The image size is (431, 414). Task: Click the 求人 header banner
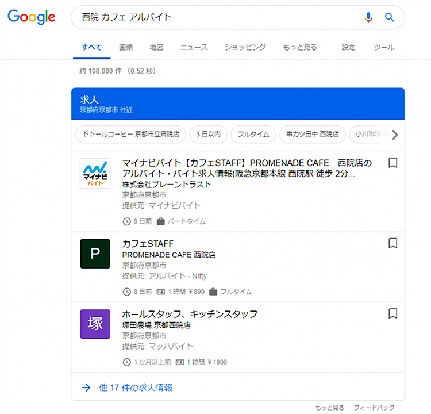point(238,104)
